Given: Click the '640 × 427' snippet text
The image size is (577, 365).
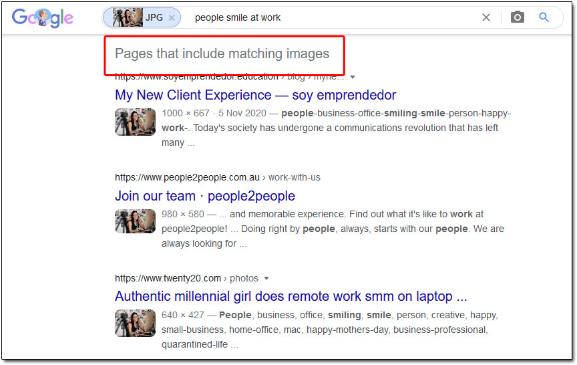Looking at the screenshot, I should click(x=182, y=315).
